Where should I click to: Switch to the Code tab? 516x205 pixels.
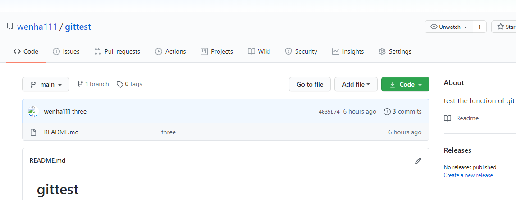coord(26,52)
